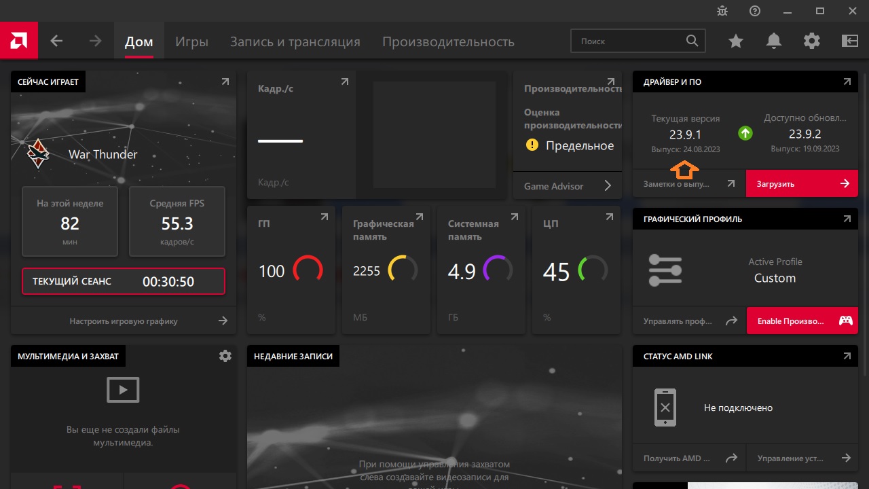The height and width of the screenshot is (489, 869).
Task: Open settings gear in top bar
Action: point(812,41)
